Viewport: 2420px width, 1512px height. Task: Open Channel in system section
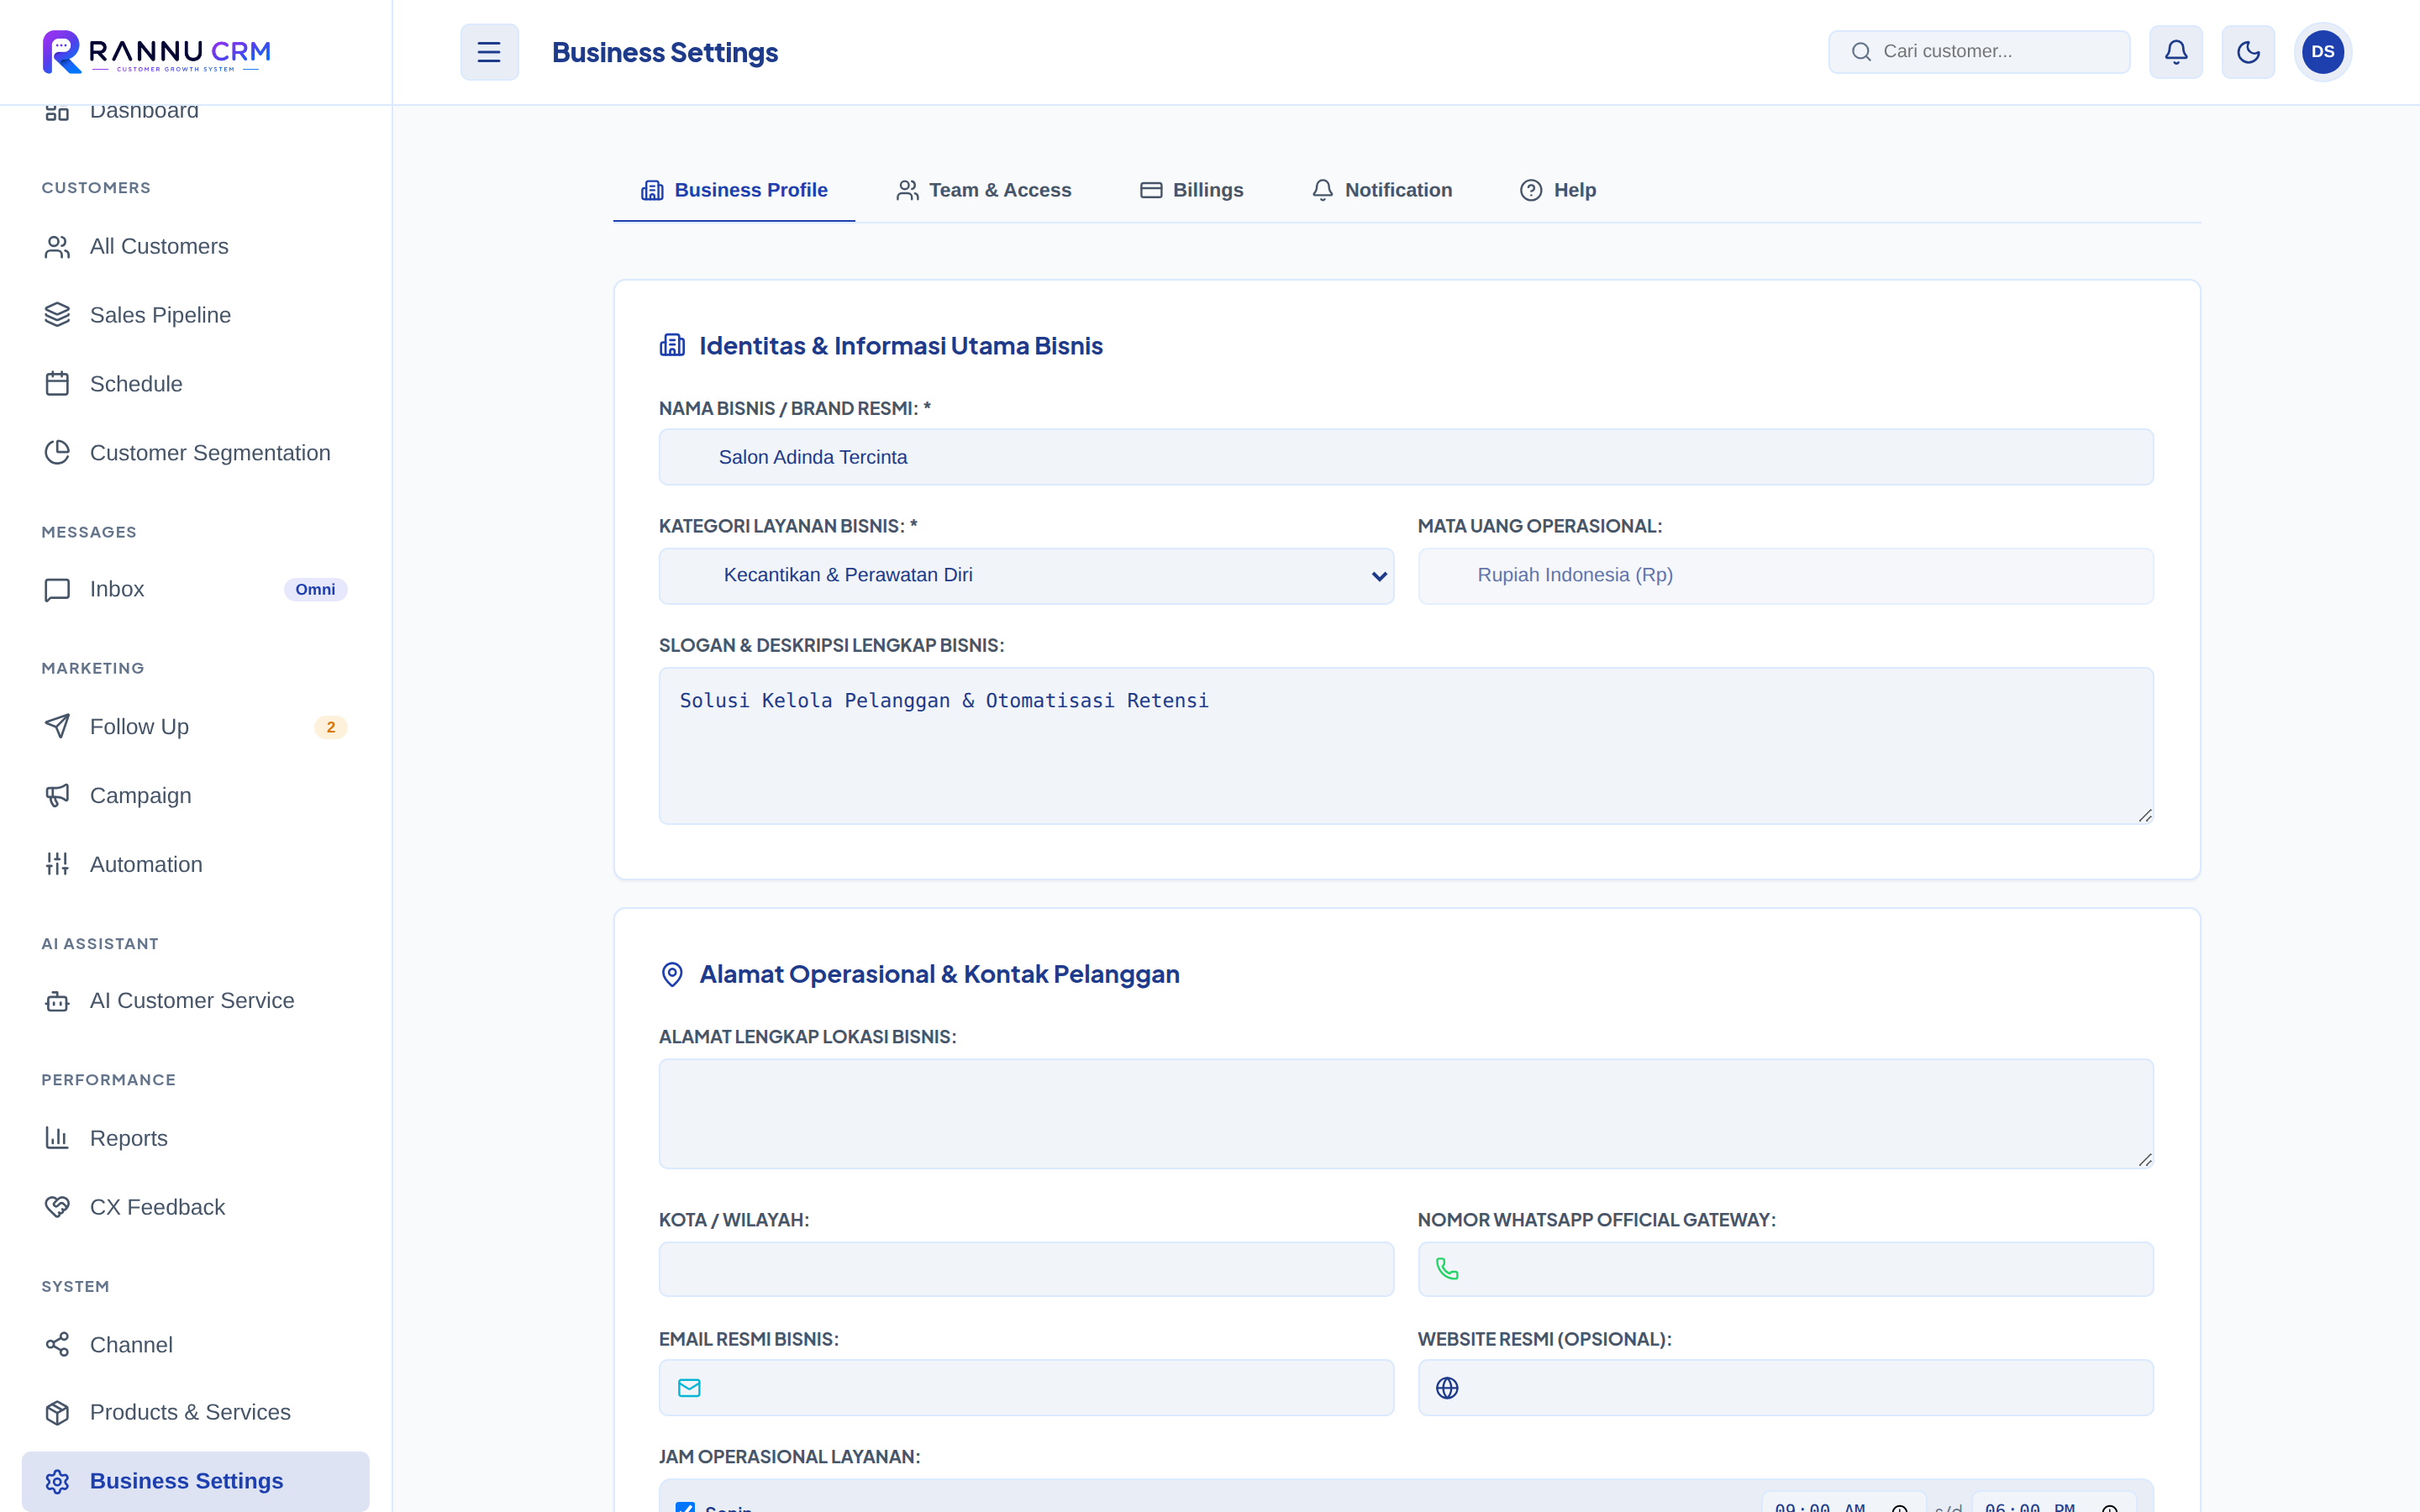[196, 1345]
